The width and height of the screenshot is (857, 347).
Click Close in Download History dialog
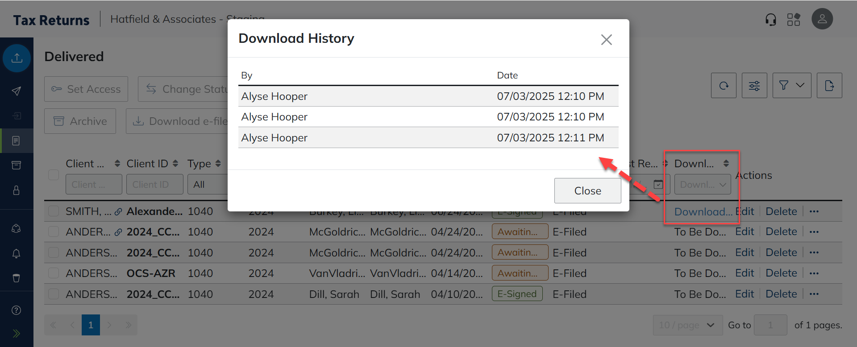tap(587, 191)
